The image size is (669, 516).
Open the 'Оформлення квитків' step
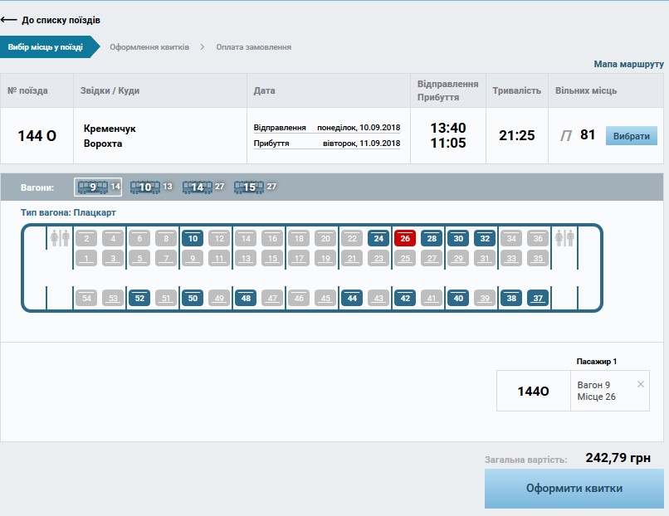point(149,47)
